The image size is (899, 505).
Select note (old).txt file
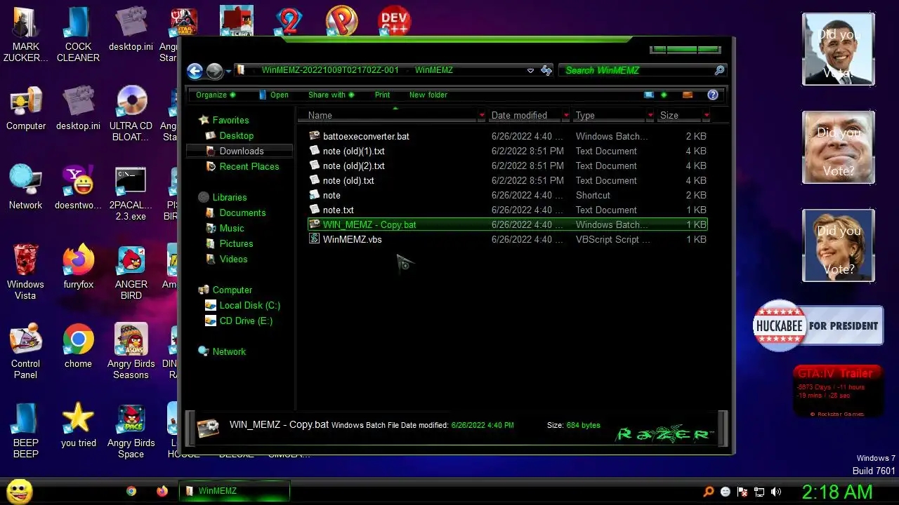507,180
